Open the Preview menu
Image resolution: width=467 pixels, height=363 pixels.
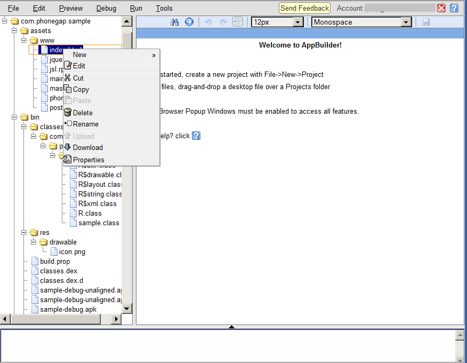point(71,9)
